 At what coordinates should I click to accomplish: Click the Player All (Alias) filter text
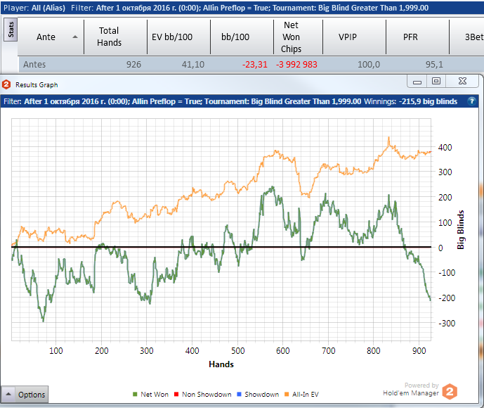[x=34, y=8]
